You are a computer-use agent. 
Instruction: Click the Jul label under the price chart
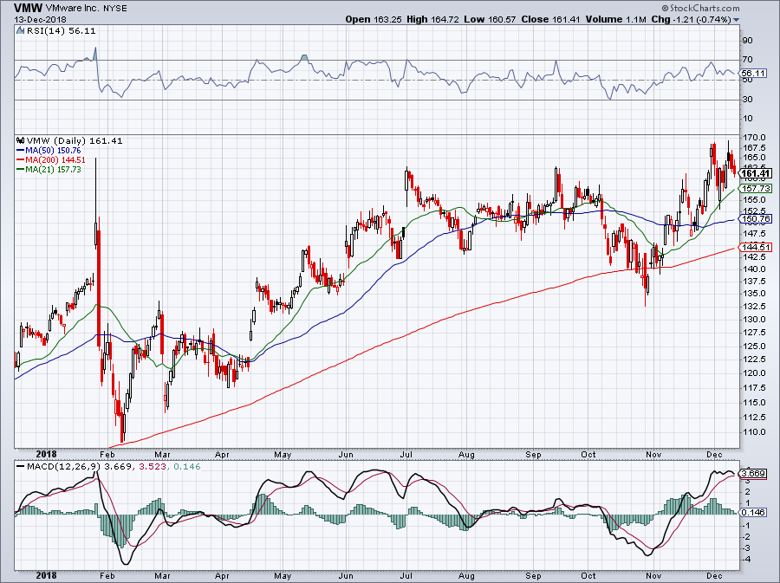pos(406,454)
